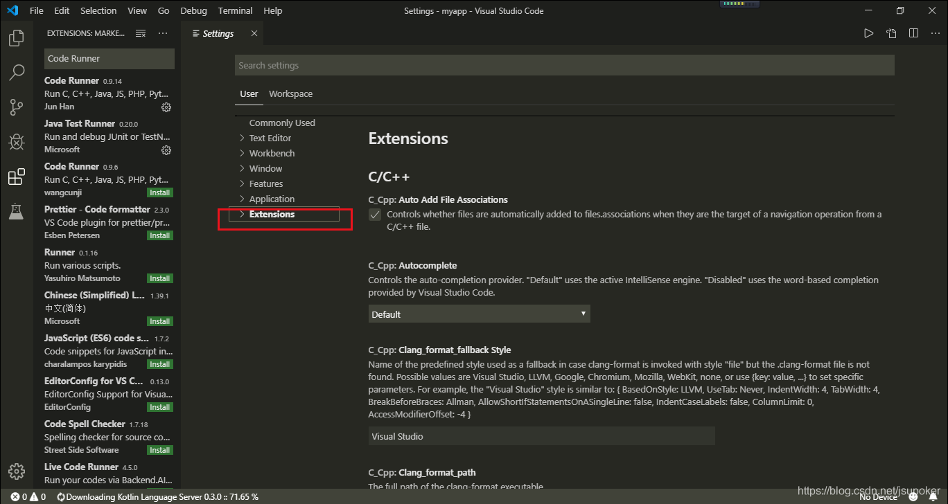The image size is (948, 504).
Task: Install Code Runner by wangcunji
Action: (160, 192)
